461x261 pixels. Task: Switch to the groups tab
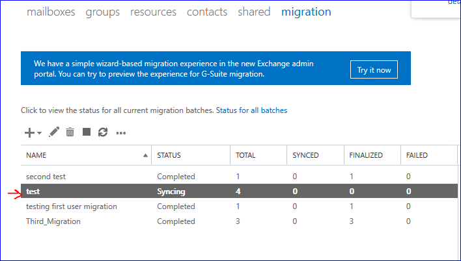point(103,12)
